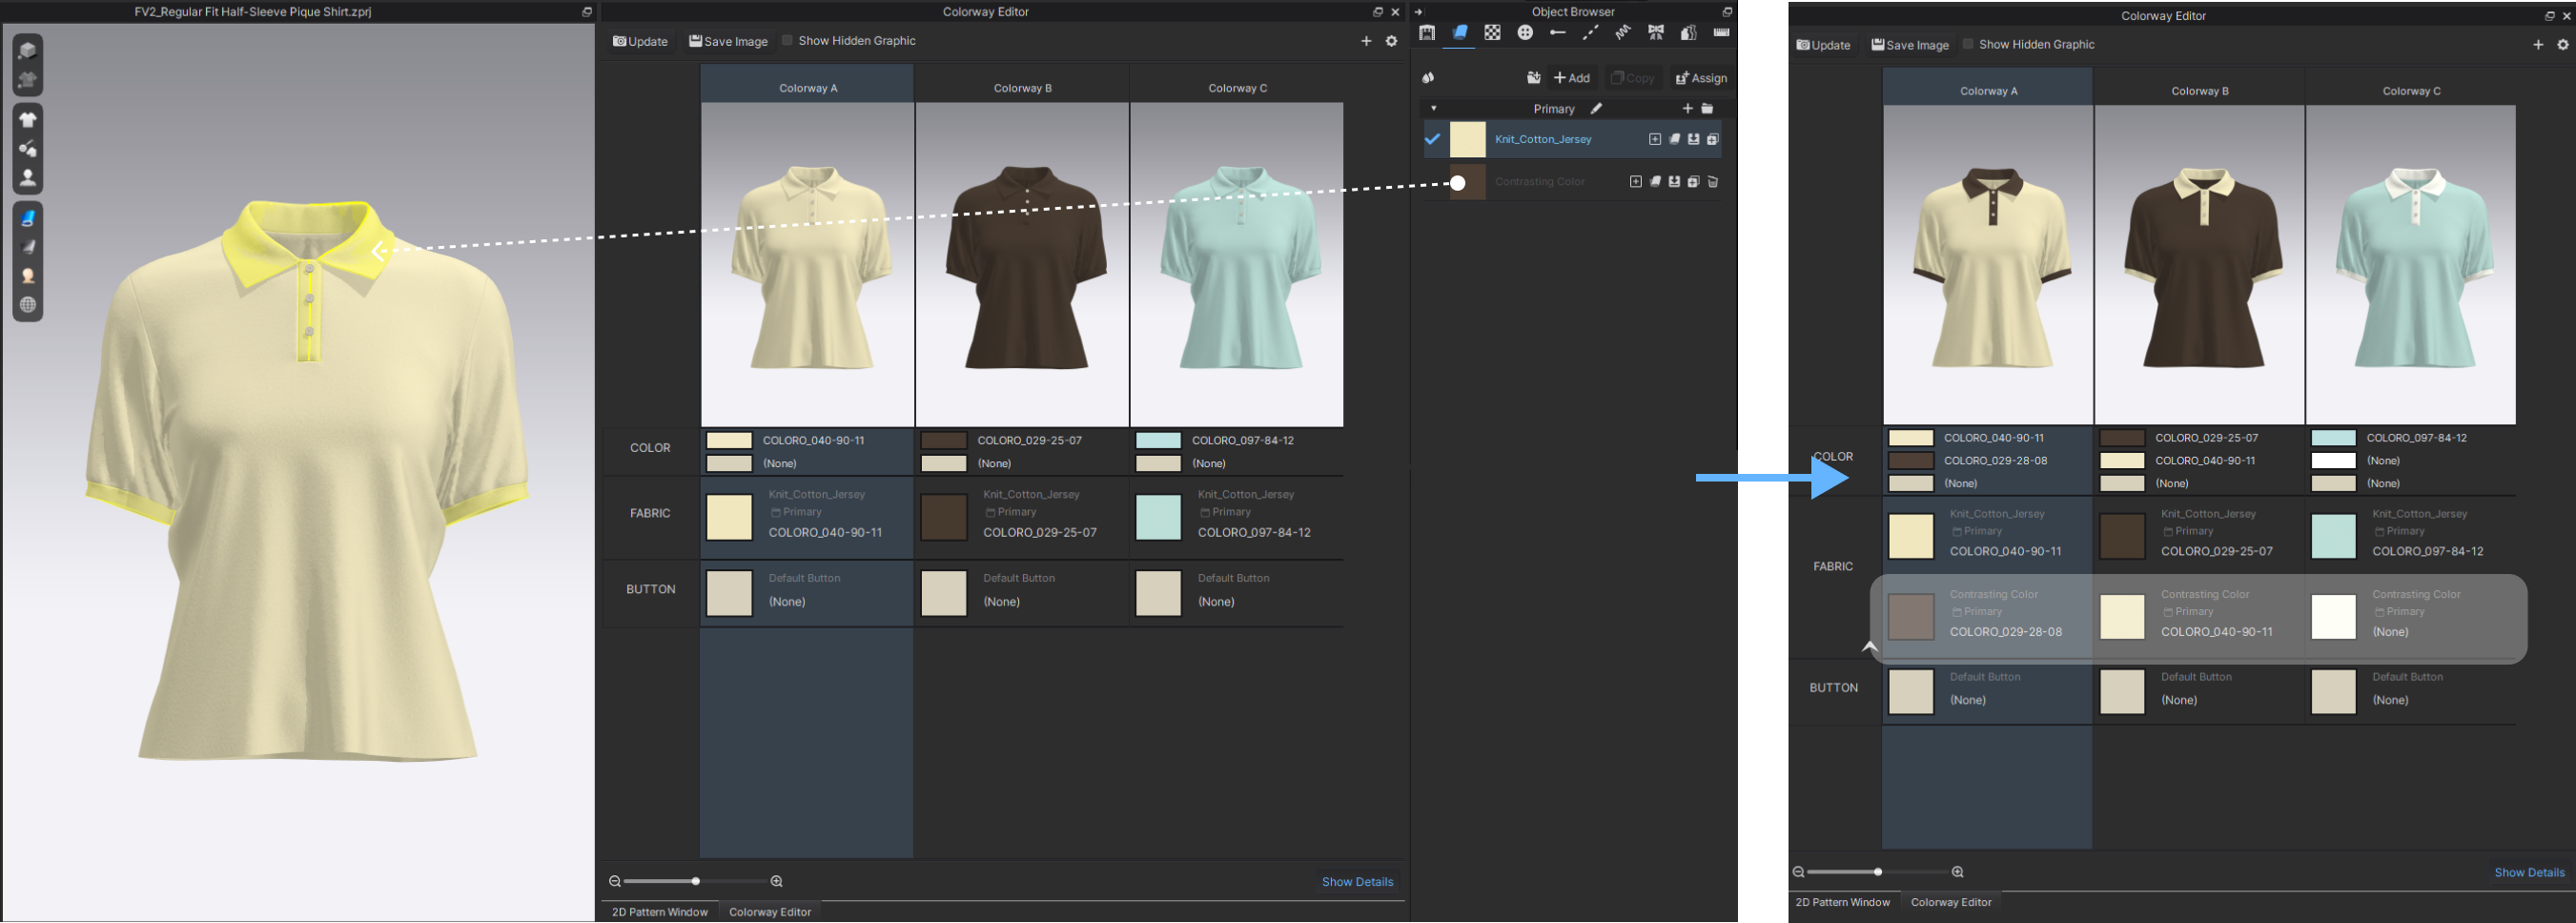Click the gear settings icon in the left Colorway Editor
The image size is (2576, 923).
pos(1391,41)
